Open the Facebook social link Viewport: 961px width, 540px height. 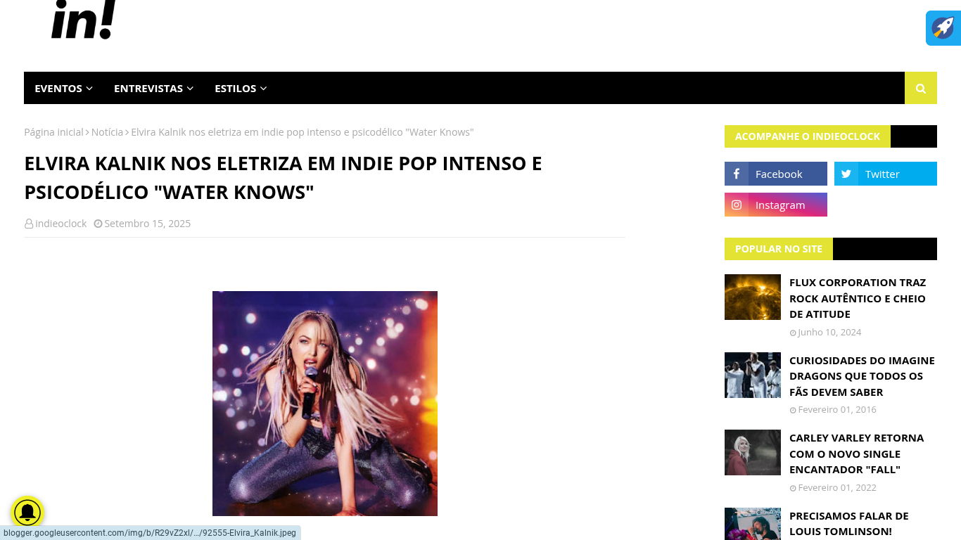click(x=776, y=174)
